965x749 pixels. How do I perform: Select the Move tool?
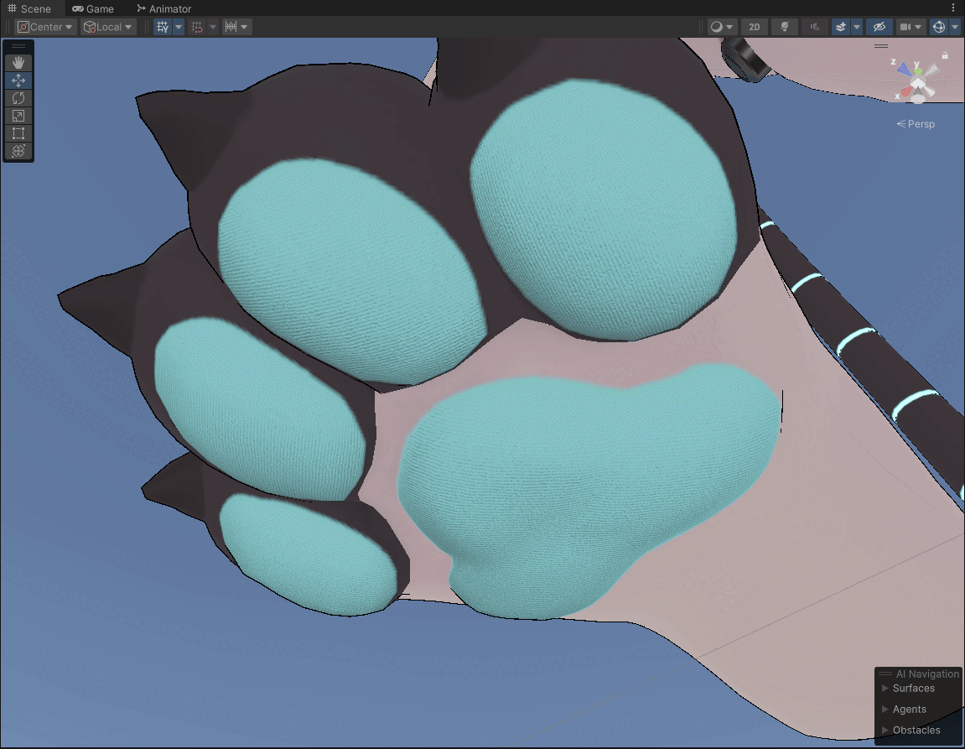point(18,81)
